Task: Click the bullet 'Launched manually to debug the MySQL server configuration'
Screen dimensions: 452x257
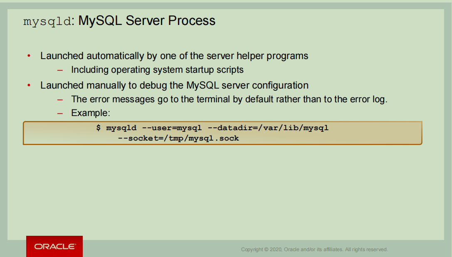Action: (174, 85)
